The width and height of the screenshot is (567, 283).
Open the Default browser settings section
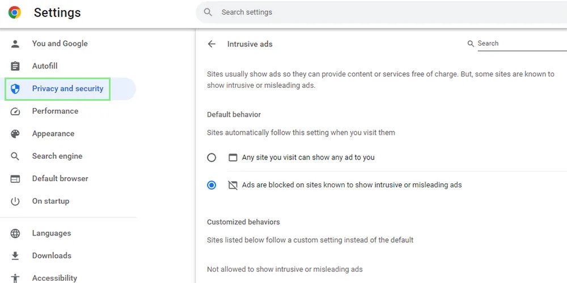60,179
